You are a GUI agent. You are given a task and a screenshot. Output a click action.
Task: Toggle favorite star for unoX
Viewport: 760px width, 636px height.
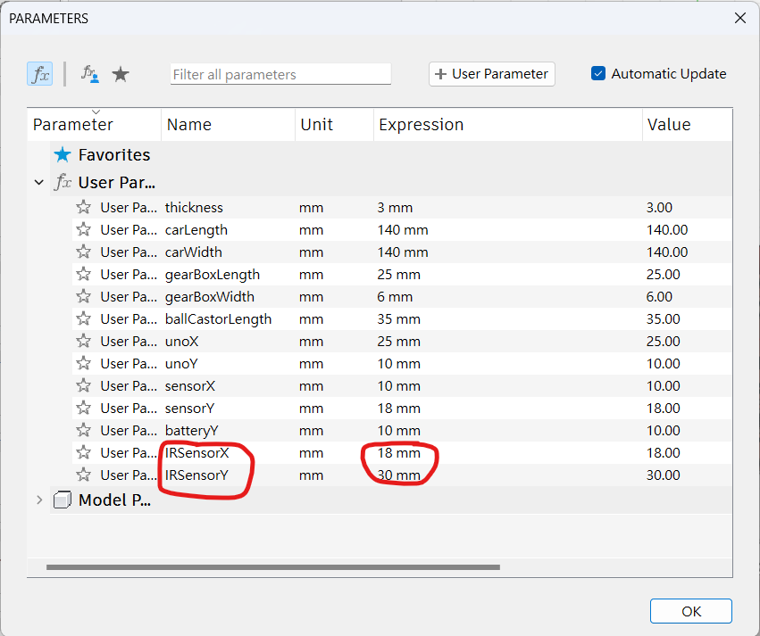tap(83, 341)
